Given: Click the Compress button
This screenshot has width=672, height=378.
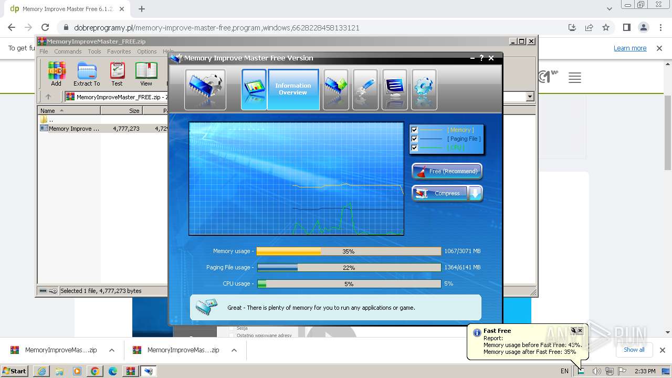Looking at the screenshot, I should 440,193.
